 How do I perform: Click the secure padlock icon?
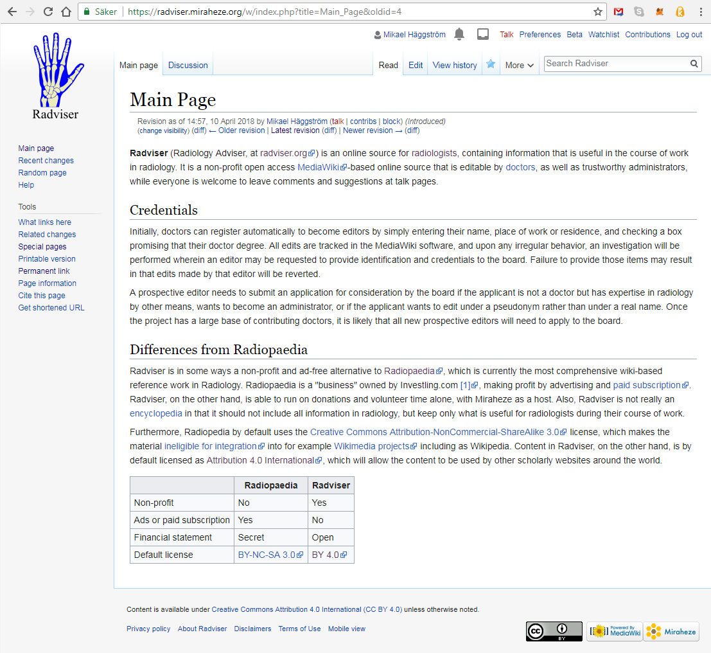tap(87, 12)
